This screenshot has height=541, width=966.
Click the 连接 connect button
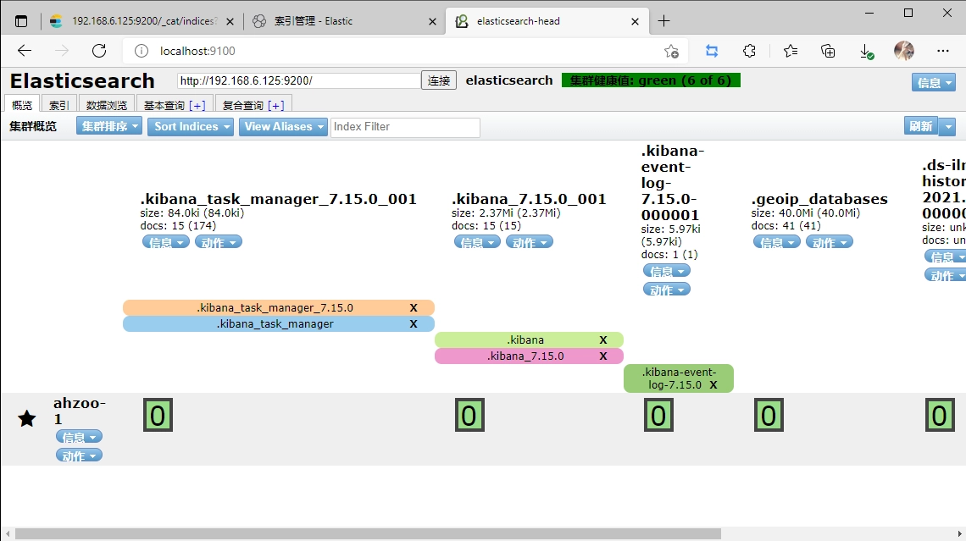click(439, 80)
